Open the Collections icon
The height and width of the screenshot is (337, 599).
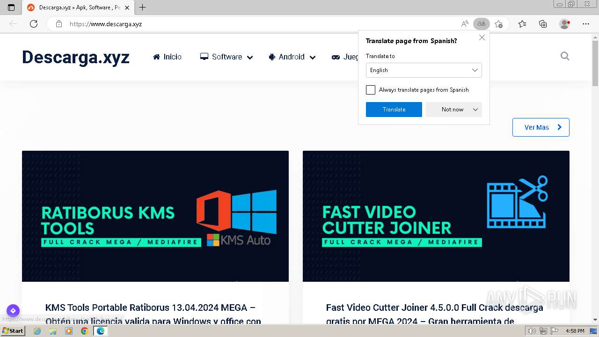tap(543, 24)
